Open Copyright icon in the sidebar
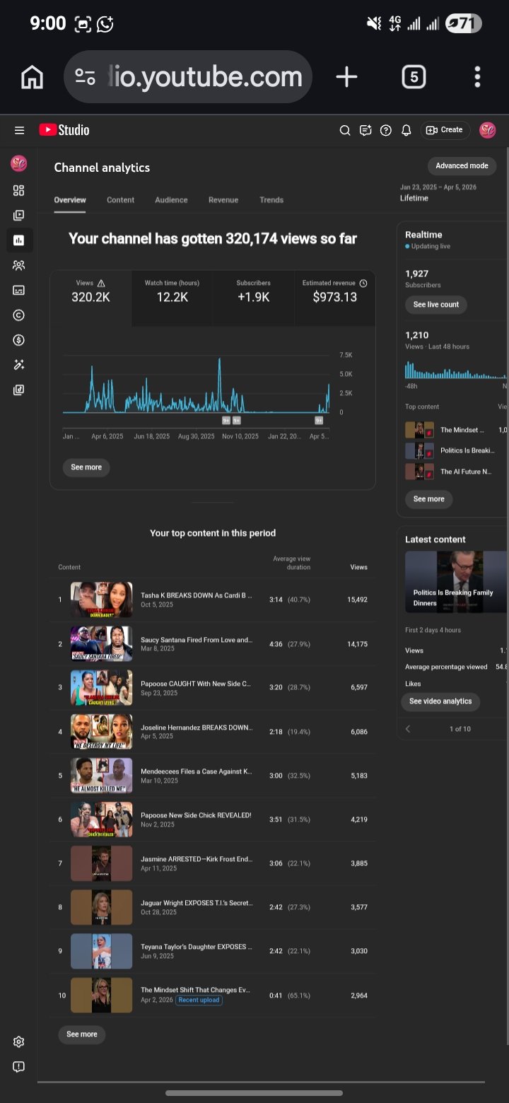The image size is (509, 1103). point(19,315)
